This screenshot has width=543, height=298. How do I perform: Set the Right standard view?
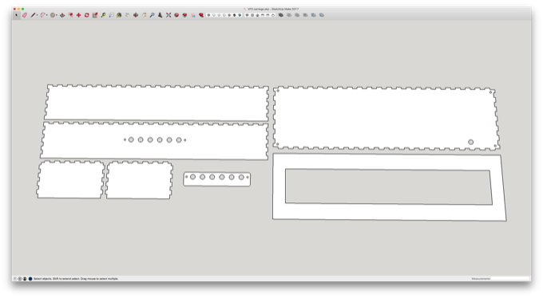(x=263, y=15)
